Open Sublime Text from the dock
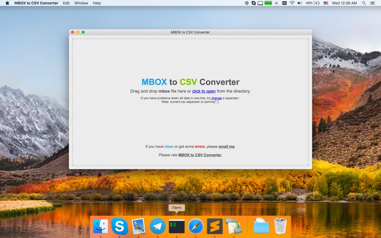This screenshot has width=381, height=238. 215,226
